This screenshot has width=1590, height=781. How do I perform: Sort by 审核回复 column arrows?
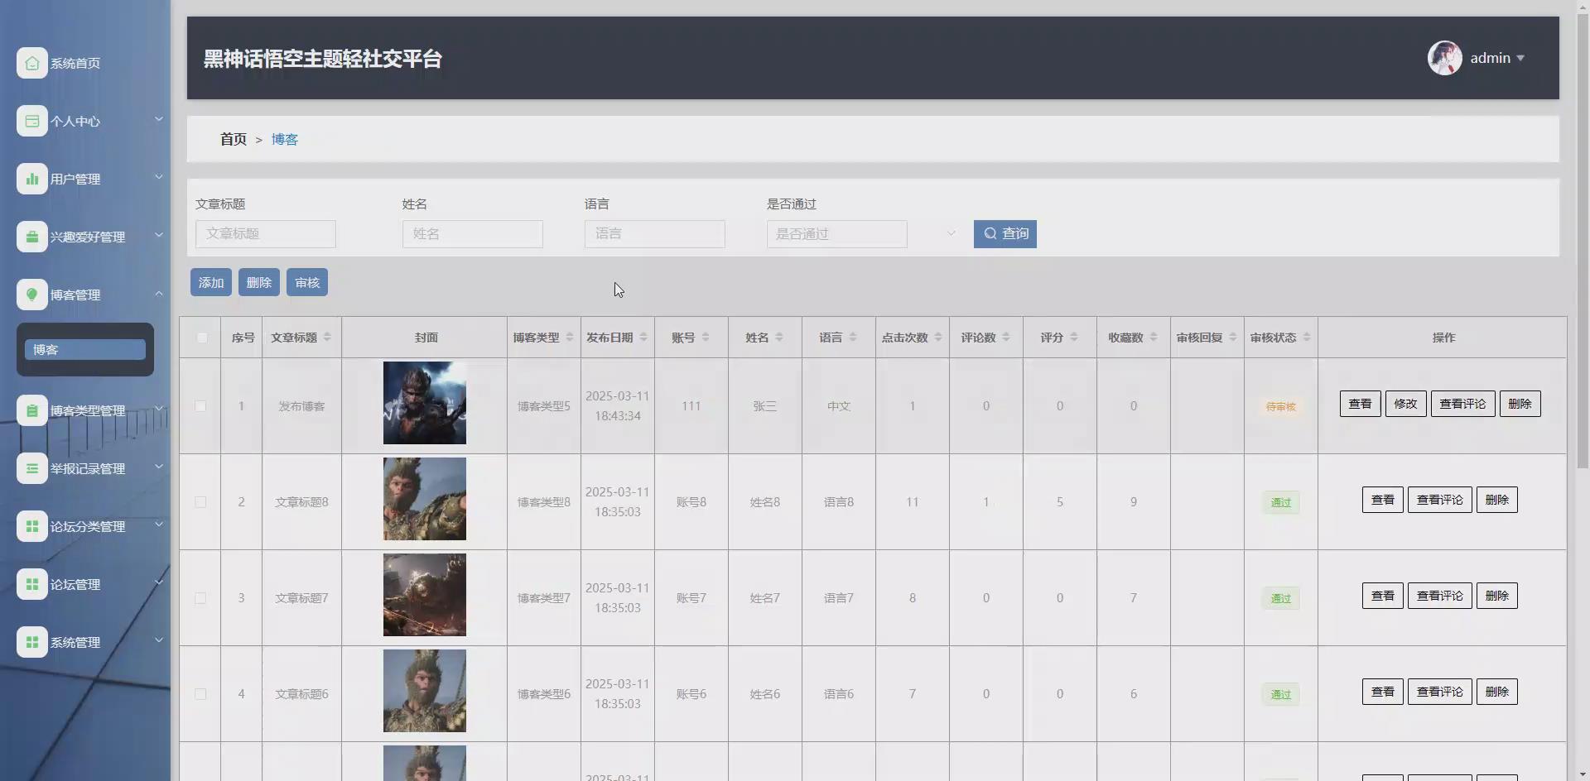click(x=1232, y=337)
